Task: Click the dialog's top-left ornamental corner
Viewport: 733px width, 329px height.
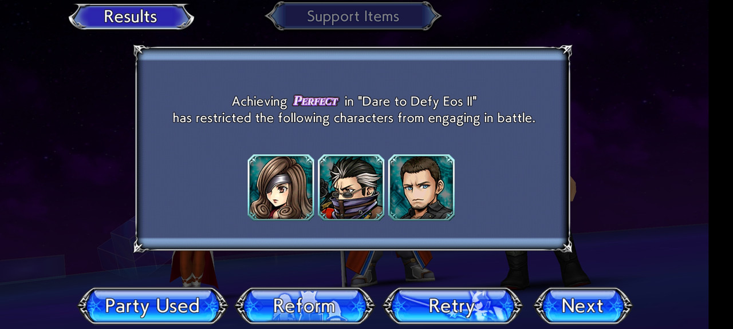Action: coord(141,51)
